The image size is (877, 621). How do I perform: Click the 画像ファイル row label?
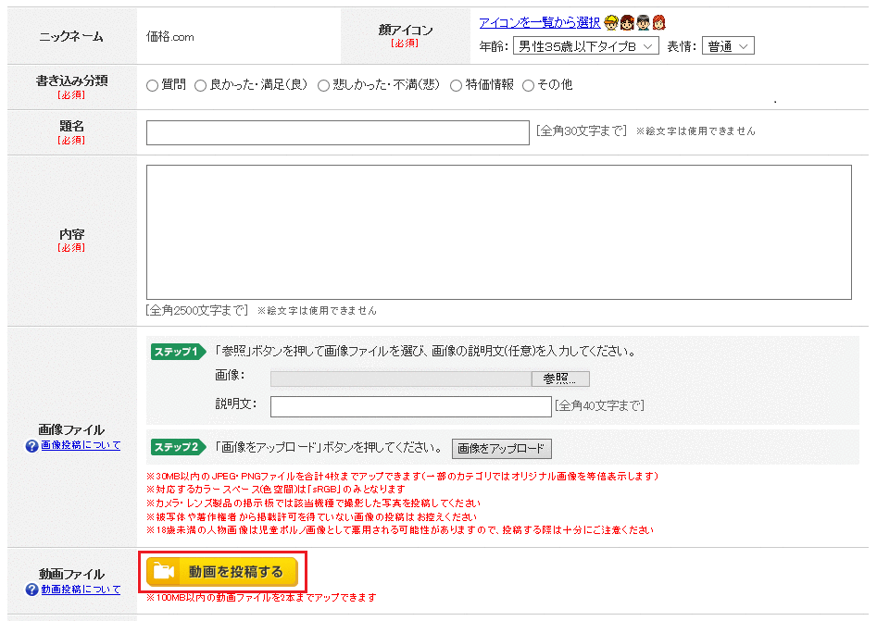pyautogui.click(x=71, y=429)
